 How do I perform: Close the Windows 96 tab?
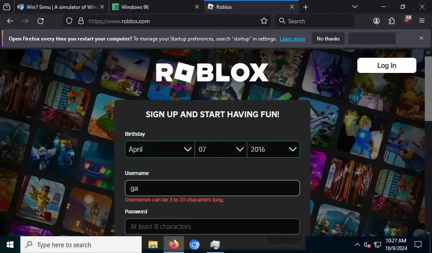[197, 7]
